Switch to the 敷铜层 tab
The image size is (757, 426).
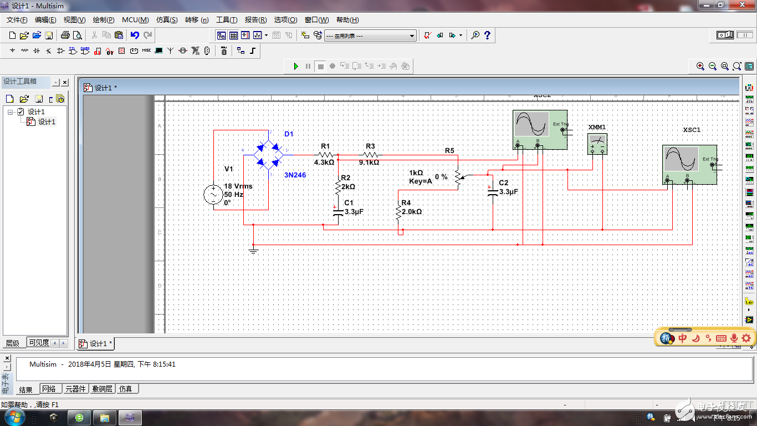coord(103,389)
